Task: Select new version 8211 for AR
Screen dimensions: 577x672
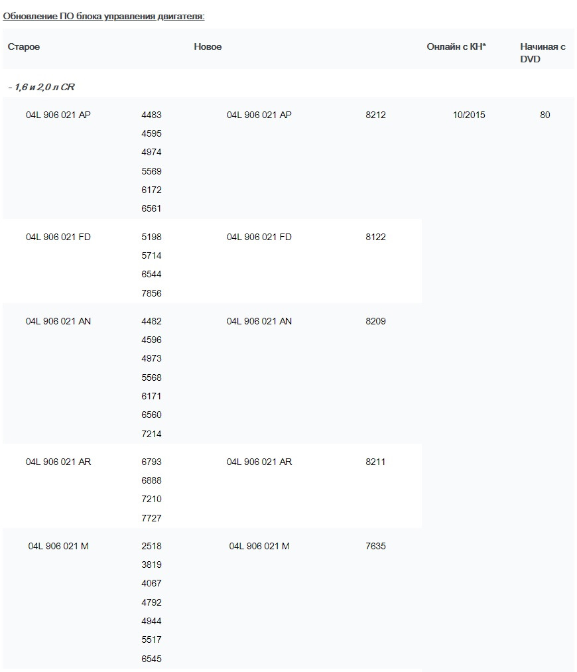Action: tap(375, 462)
